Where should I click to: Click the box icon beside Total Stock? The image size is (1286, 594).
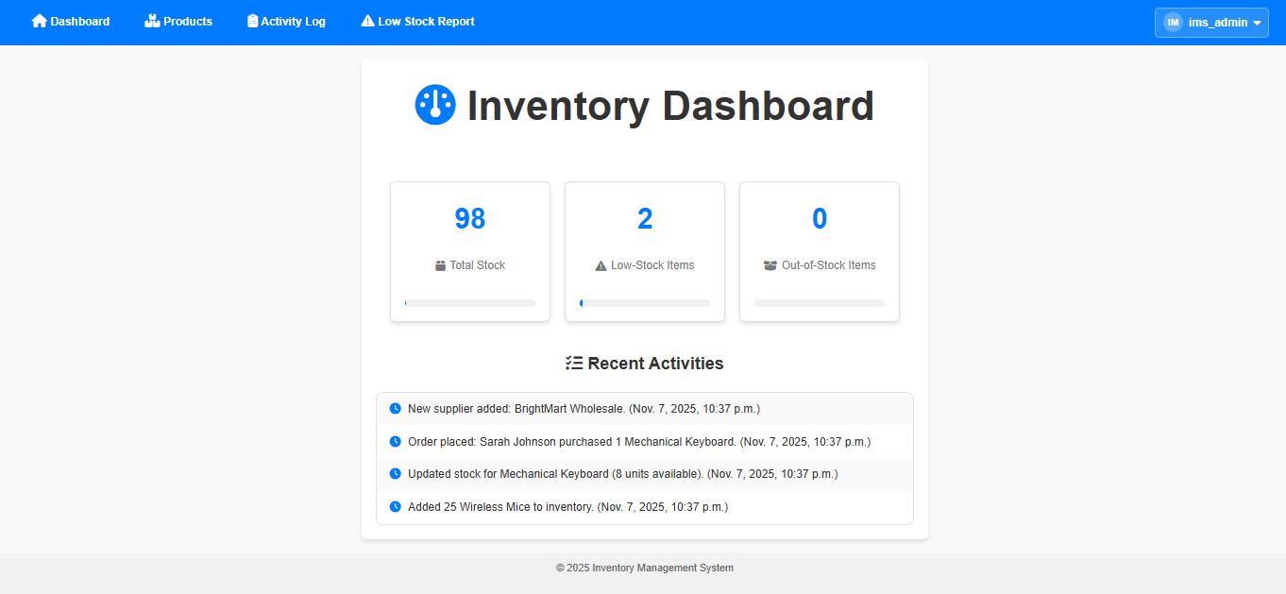click(440, 266)
